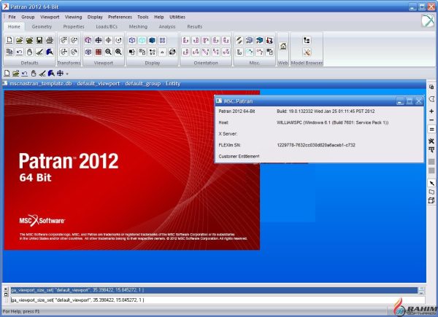Screen dimensions: 438x317
Task: Click the first icon in the Orientation group top row
Action: pyautogui.click(x=185, y=40)
